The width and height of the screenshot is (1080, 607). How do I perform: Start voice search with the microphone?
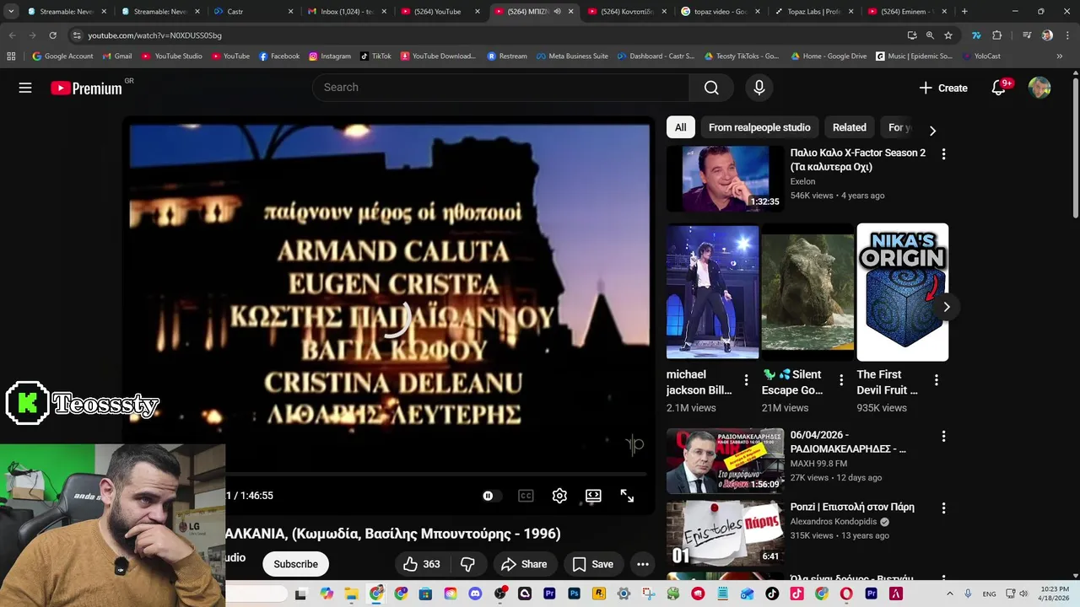point(759,88)
